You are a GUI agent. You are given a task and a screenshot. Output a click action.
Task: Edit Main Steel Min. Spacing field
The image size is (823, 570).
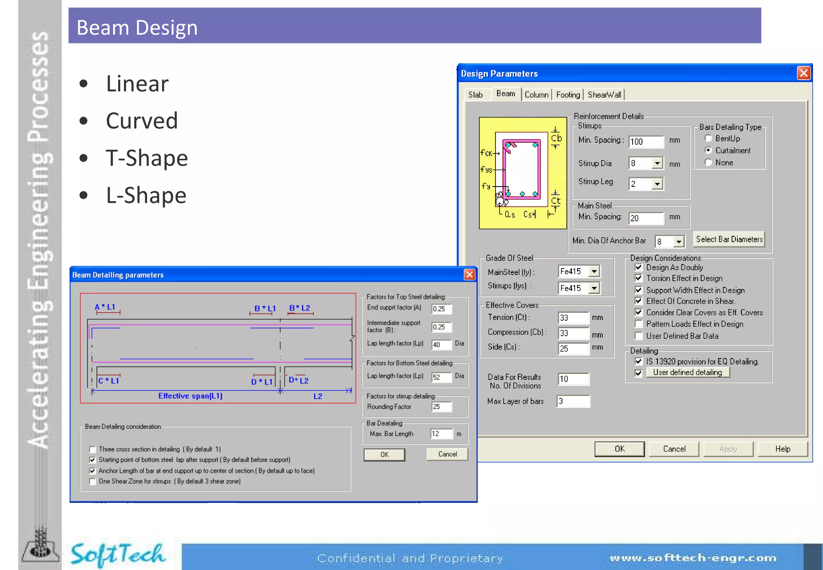[x=646, y=218]
